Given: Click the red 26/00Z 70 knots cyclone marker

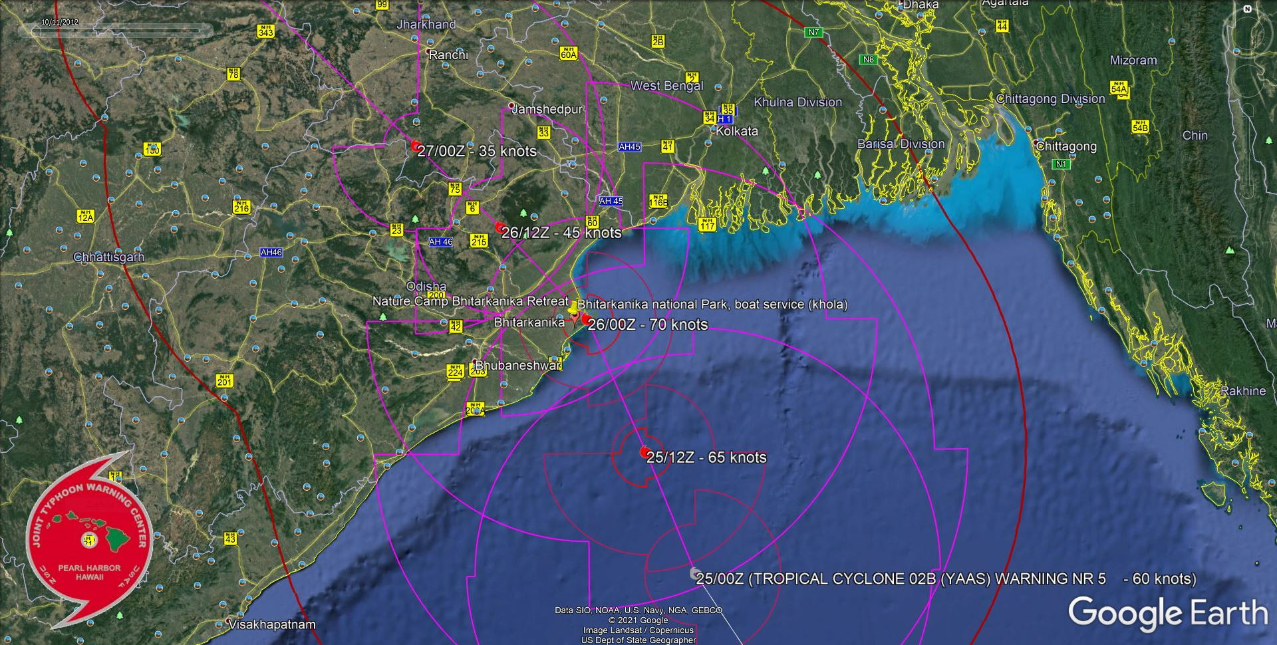Looking at the screenshot, I should [x=586, y=320].
